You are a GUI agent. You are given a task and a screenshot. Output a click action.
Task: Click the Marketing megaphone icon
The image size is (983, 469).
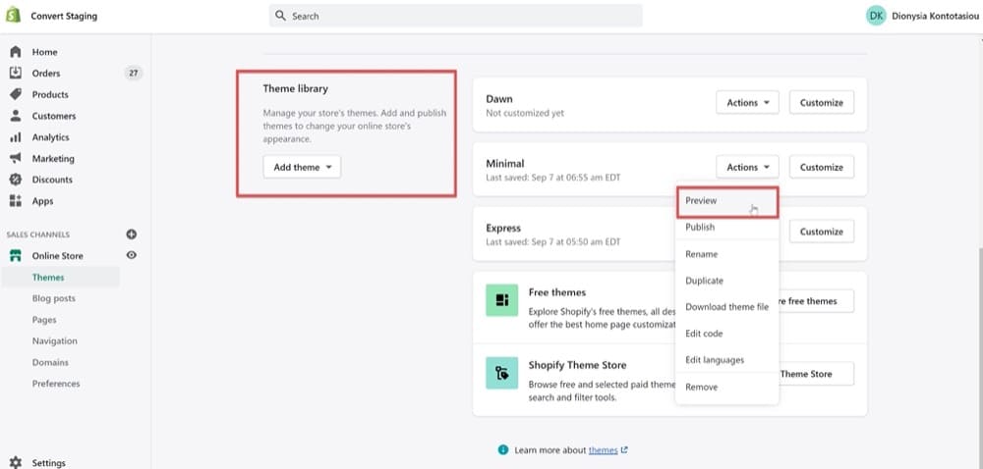tap(16, 159)
